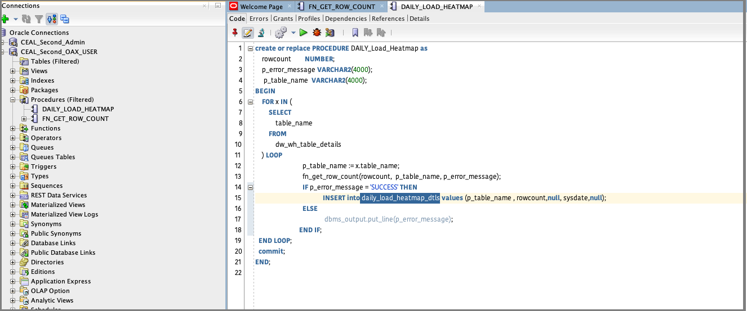747x311 pixels.
Task: Select the Materialized Views tree item
Action: pos(58,205)
